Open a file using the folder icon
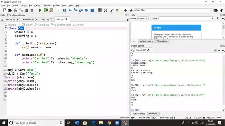 click(10, 10)
